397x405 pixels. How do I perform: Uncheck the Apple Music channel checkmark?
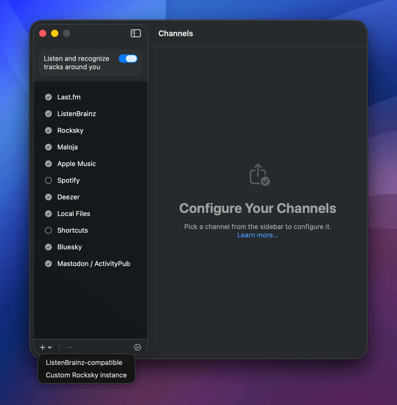(x=48, y=164)
